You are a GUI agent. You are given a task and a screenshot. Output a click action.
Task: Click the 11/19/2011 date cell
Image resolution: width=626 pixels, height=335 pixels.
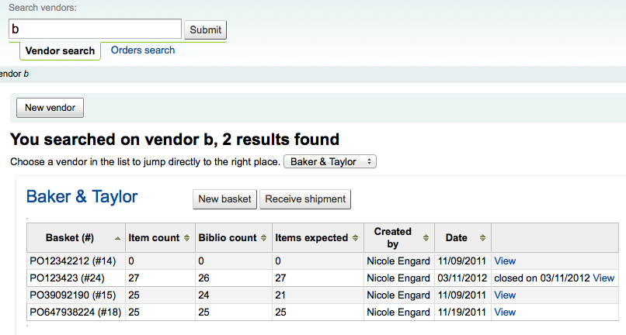[x=463, y=313]
